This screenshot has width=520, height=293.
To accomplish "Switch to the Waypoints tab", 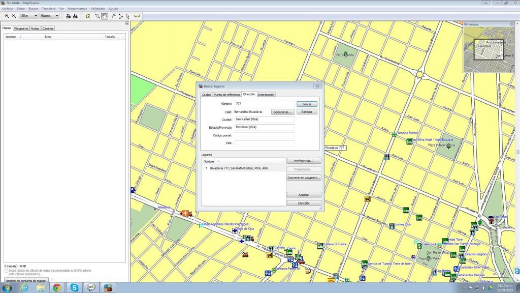I will pyautogui.click(x=21, y=28).
